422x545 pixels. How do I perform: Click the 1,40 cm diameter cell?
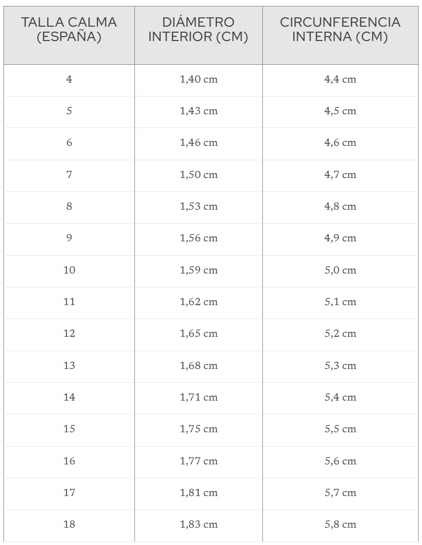tap(198, 79)
